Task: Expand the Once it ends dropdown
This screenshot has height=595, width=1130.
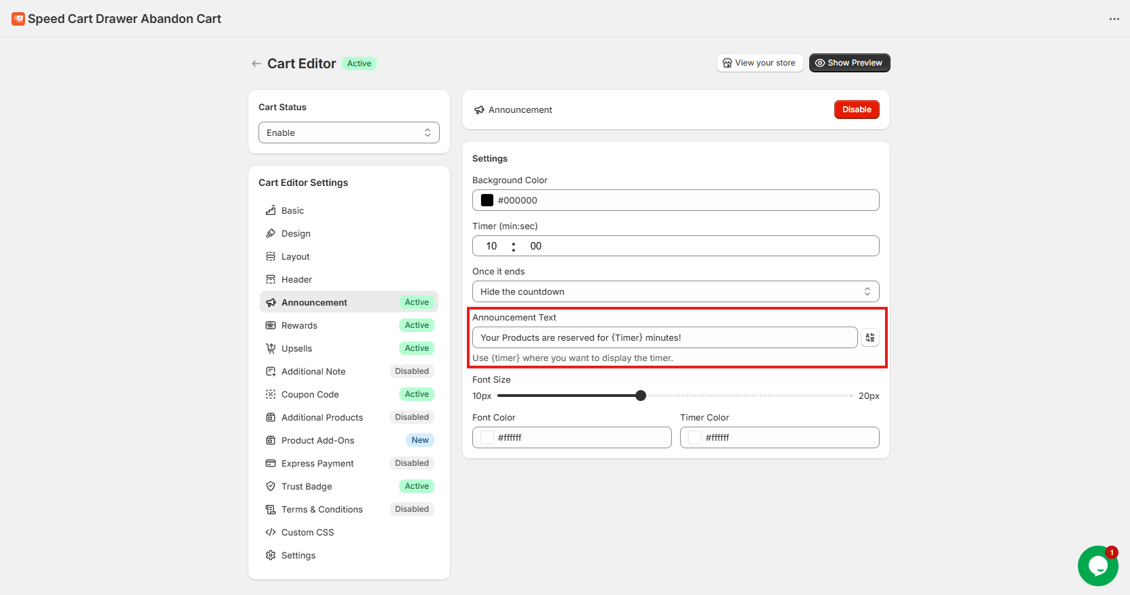Action: 675,291
